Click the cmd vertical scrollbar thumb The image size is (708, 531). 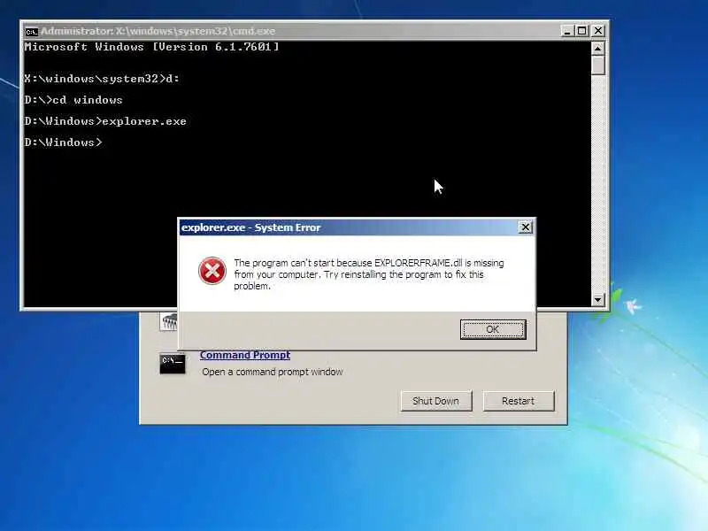pyautogui.click(x=598, y=65)
